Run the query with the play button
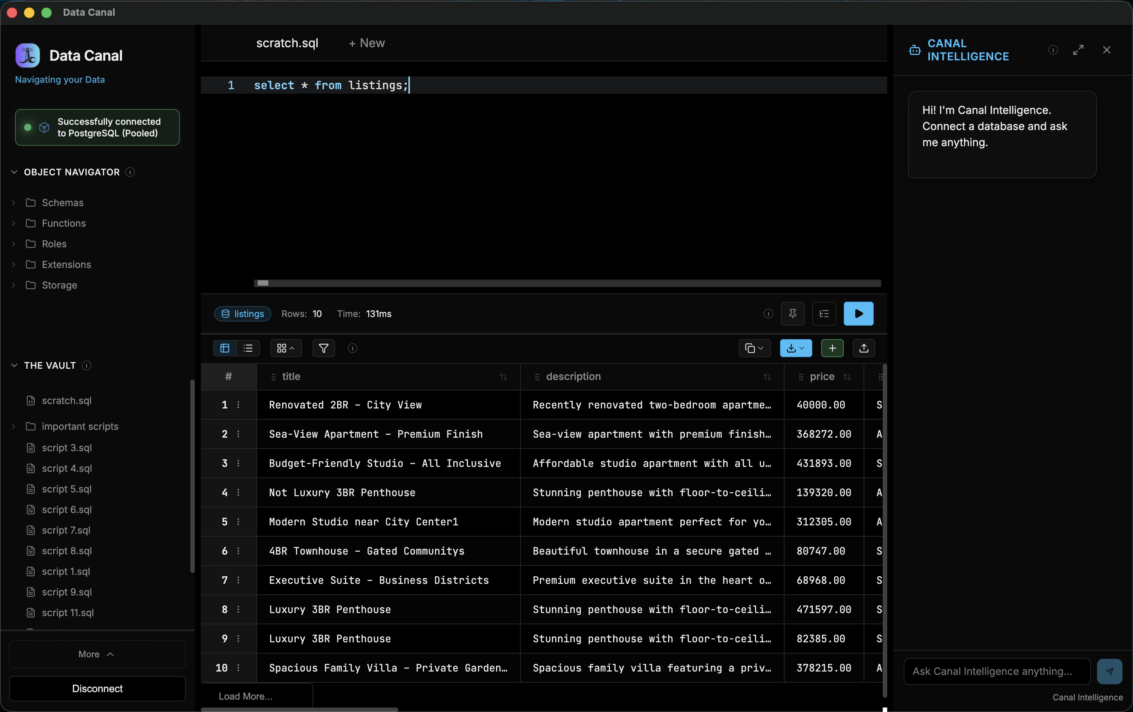This screenshot has height=712, width=1133. tap(858, 313)
